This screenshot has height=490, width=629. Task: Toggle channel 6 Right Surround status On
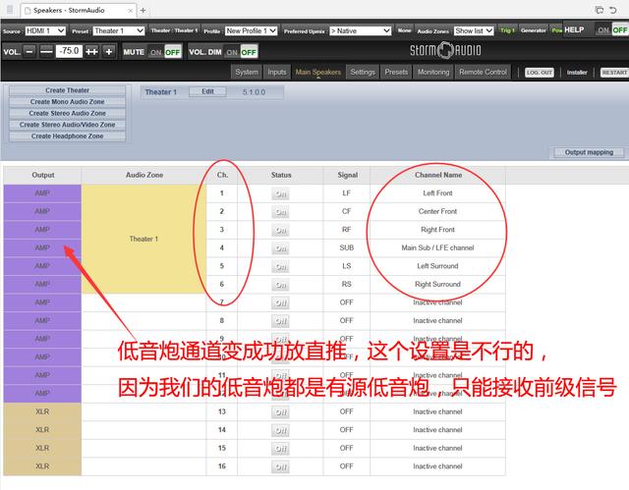tap(280, 285)
